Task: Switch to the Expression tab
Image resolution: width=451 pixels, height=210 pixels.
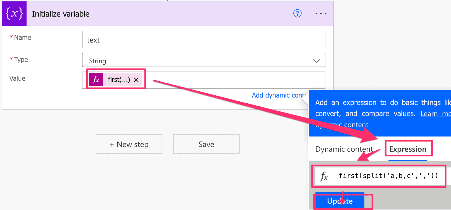Action: coord(408,149)
